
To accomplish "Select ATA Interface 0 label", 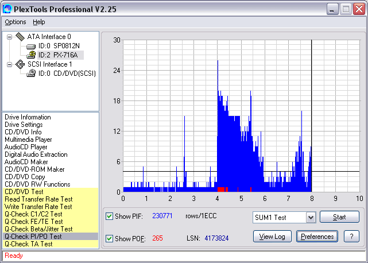I will tap(49, 37).
